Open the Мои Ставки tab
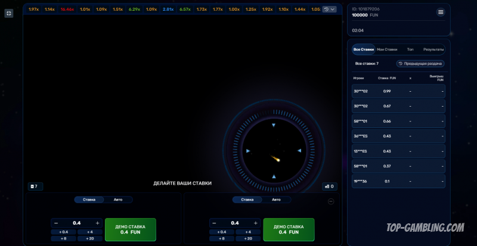Viewport: 477px width, 246px height. pyautogui.click(x=387, y=49)
